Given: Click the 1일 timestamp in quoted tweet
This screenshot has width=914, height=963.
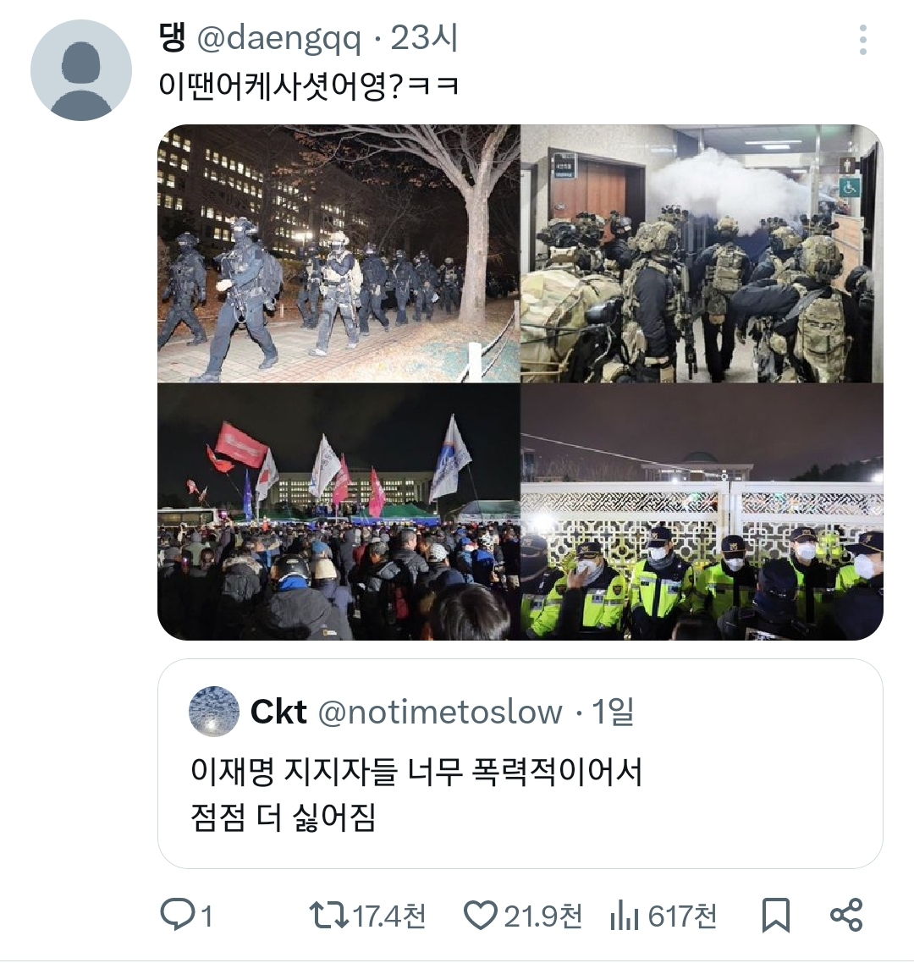Looking at the screenshot, I should point(613,712).
